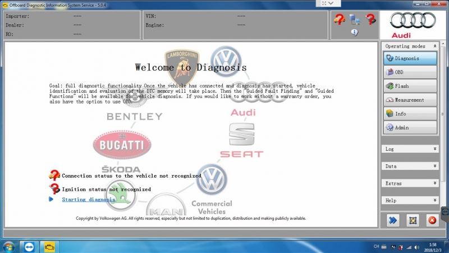Image resolution: width=449 pixels, height=253 pixels.
Task: Click the Copyright by Volkswagen AG notice
Action: click(x=191, y=218)
